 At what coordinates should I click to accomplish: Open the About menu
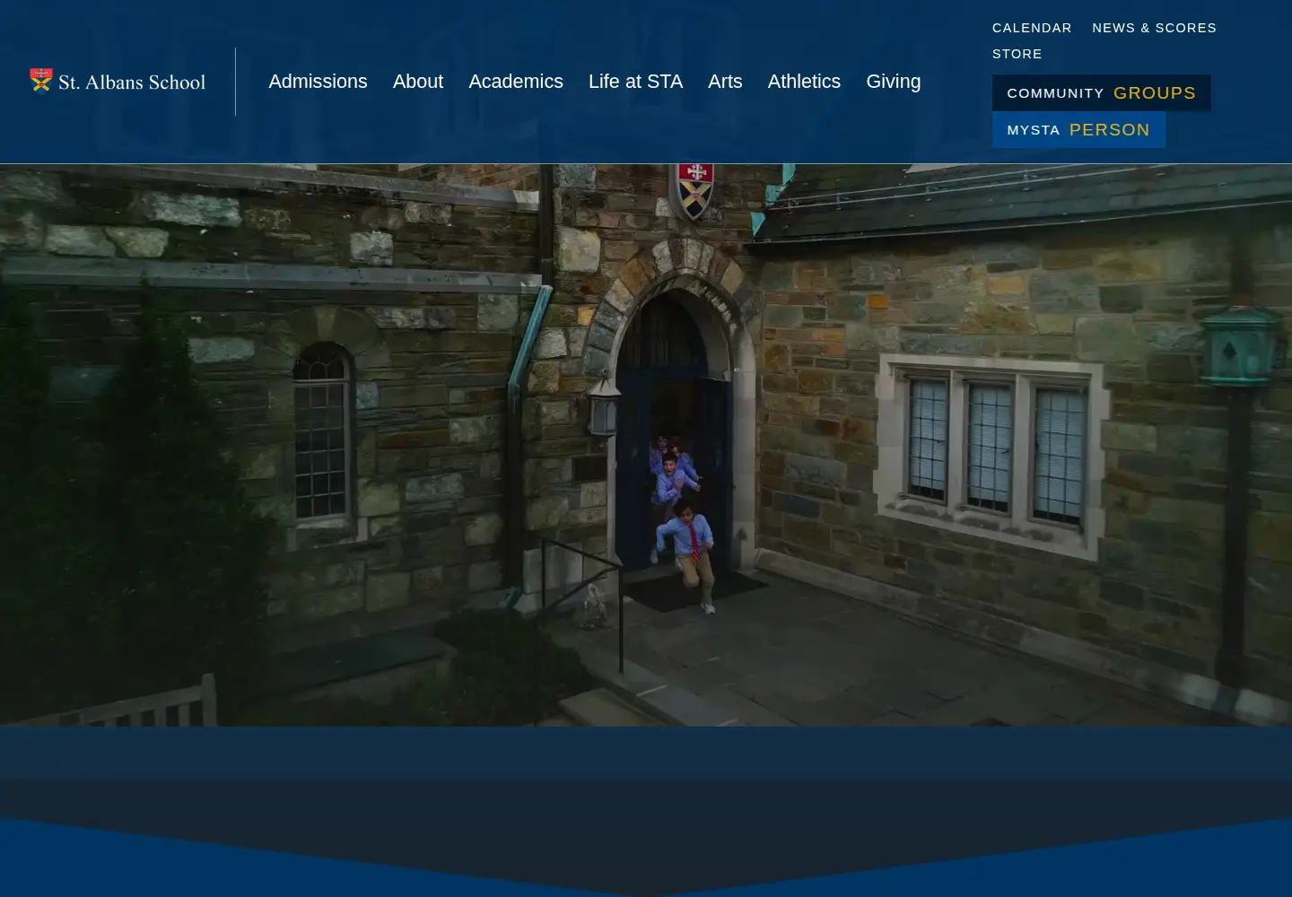[418, 82]
